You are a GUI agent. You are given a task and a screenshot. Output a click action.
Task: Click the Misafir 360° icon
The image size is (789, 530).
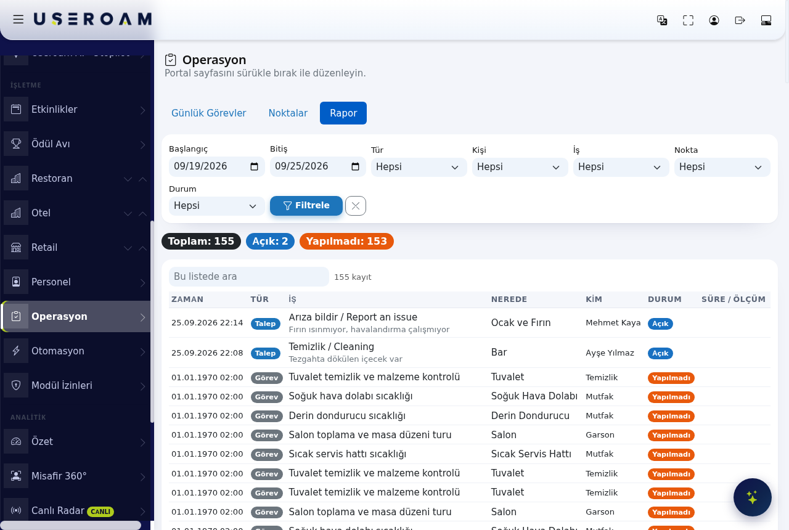pyautogui.click(x=16, y=476)
